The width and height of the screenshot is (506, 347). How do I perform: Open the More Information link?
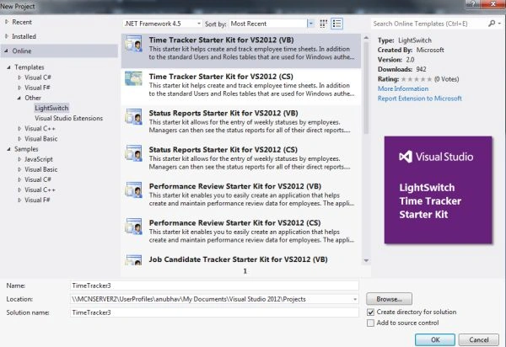(403, 88)
